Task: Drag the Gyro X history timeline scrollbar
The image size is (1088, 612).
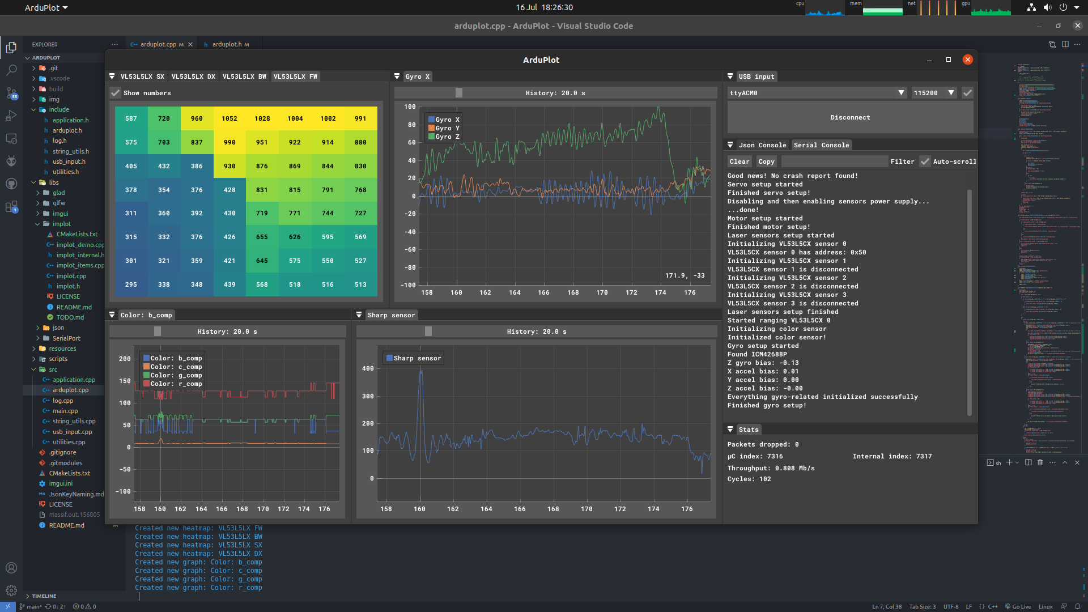Action: tap(459, 93)
